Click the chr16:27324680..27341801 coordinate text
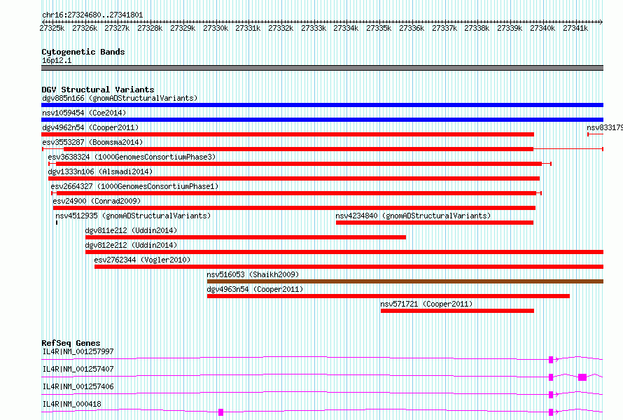623x420 pixels. pos(92,15)
